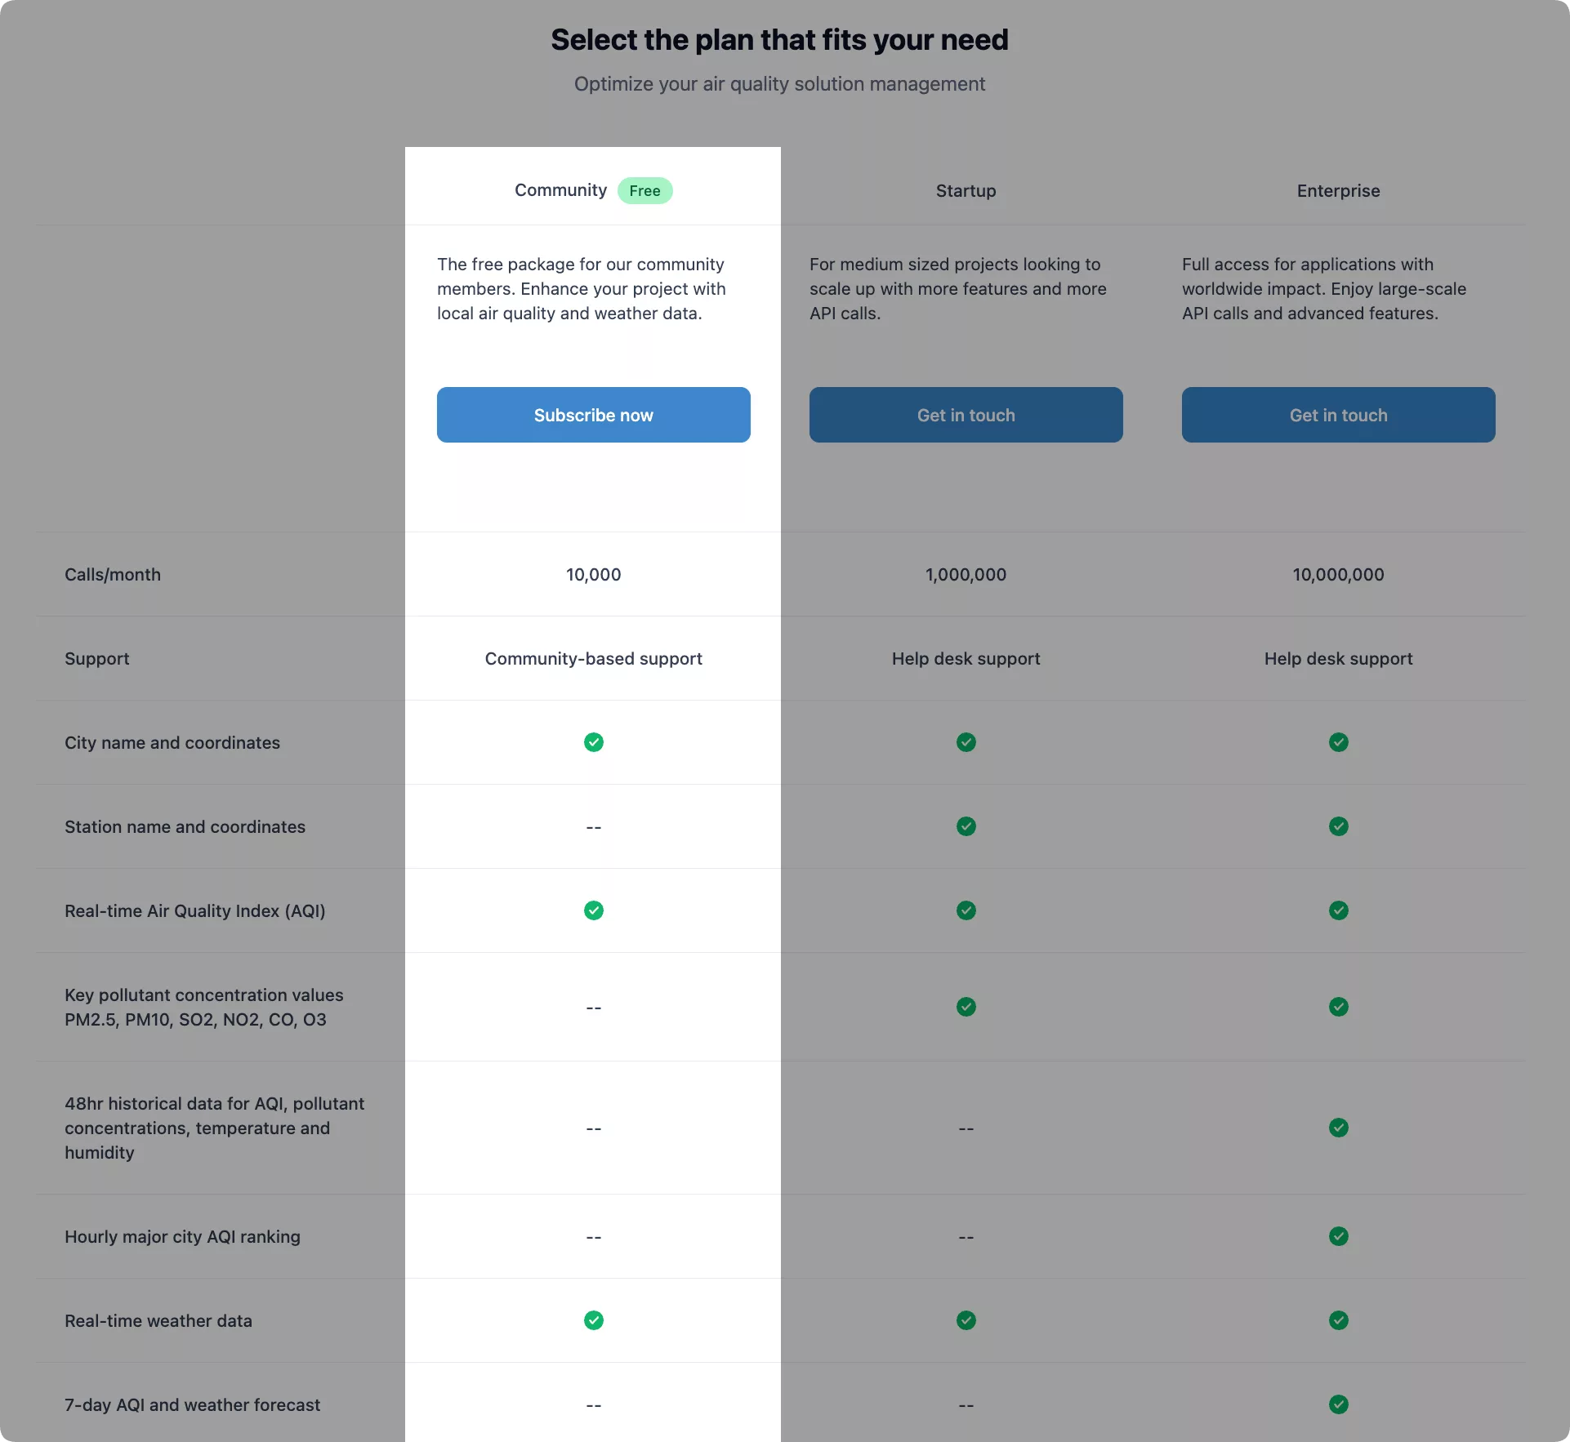Screen dimensions: 1570x1442
Task: Click Startup checkmark for Key pollutant concentration values
Action: (966, 1007)
